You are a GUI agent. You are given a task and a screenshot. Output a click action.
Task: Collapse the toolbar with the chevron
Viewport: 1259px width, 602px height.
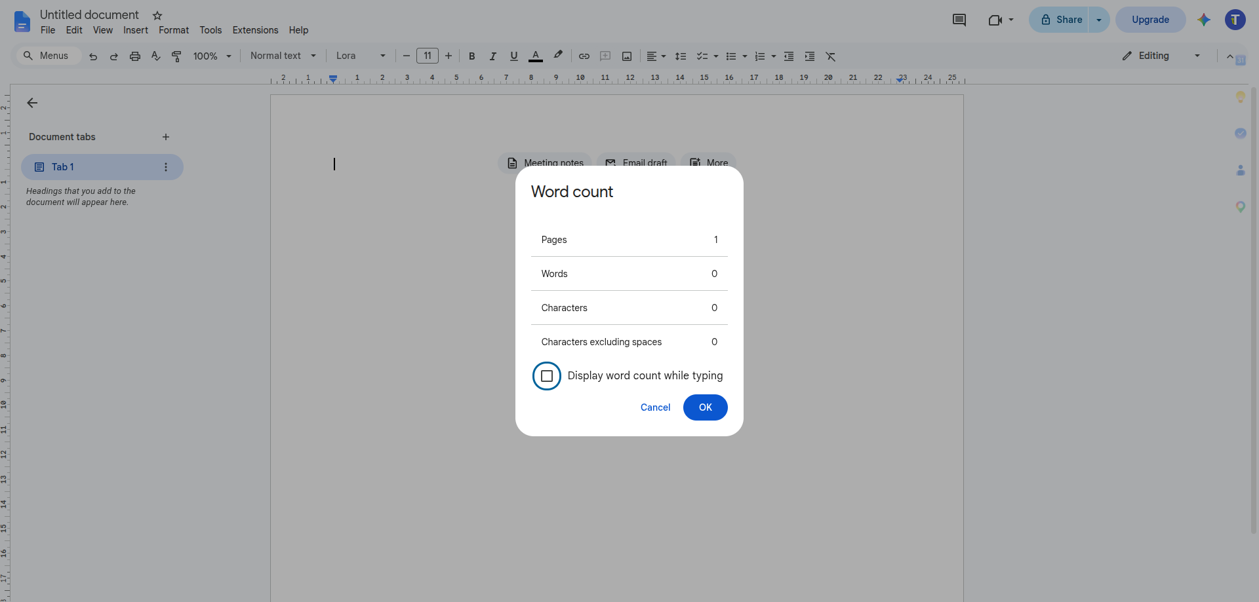pos(1230,56)
